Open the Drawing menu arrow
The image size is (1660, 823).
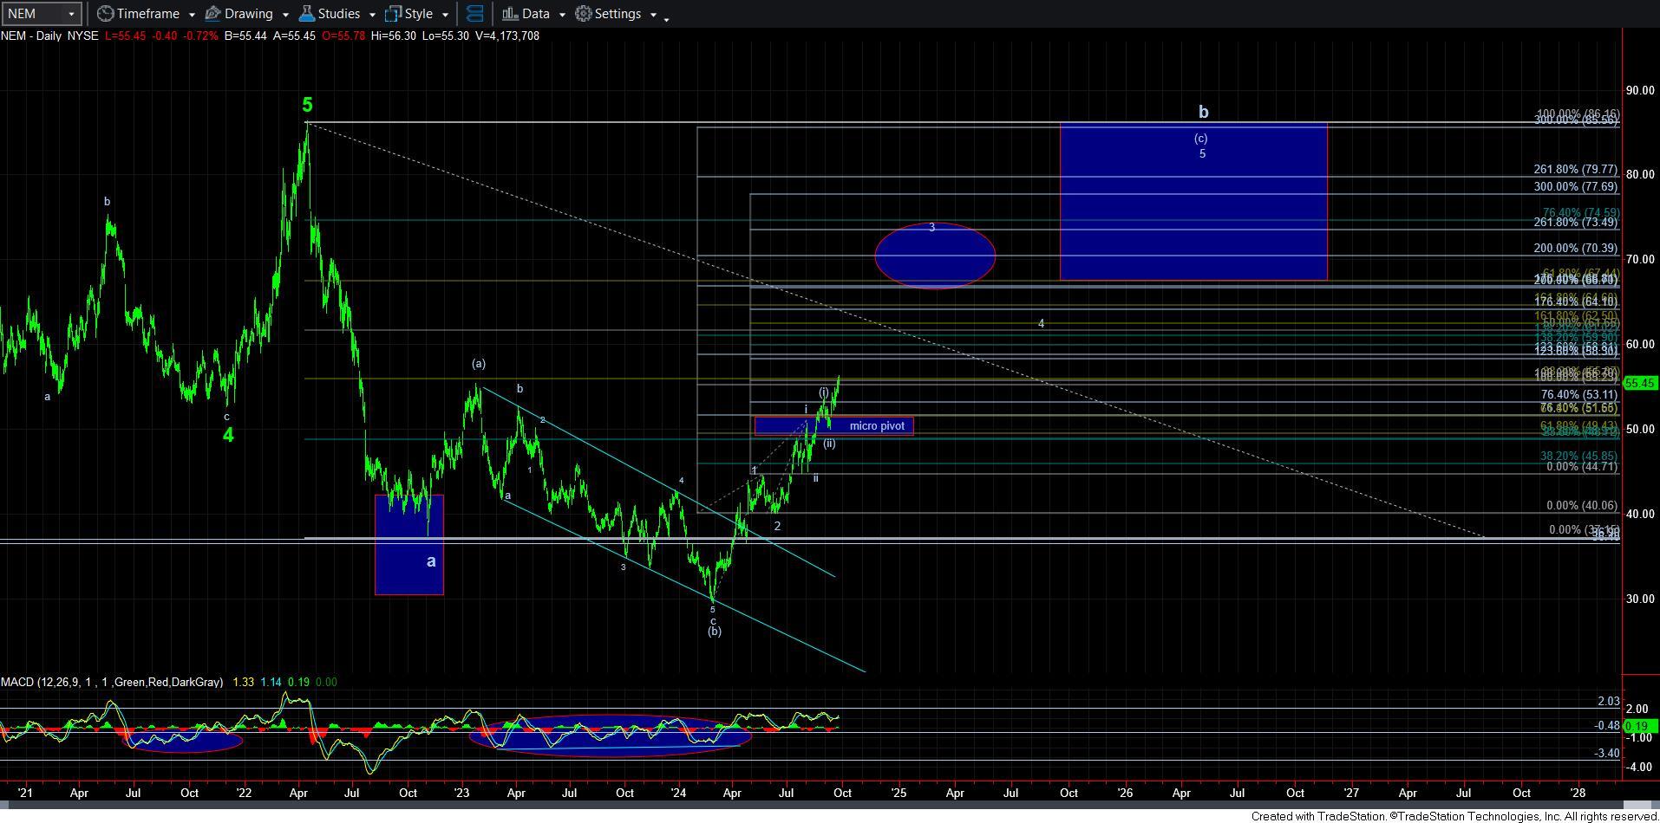284,15
